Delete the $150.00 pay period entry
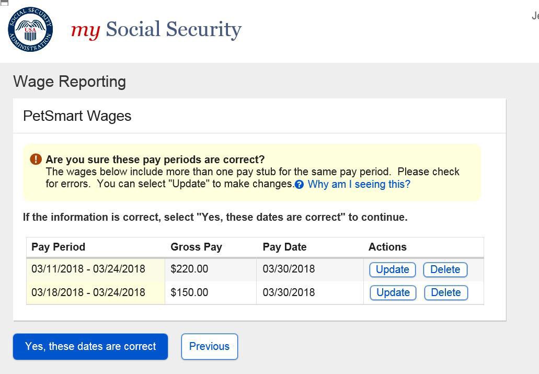The height and width of the screenshot is (374, 539). (x=445, y=292)
